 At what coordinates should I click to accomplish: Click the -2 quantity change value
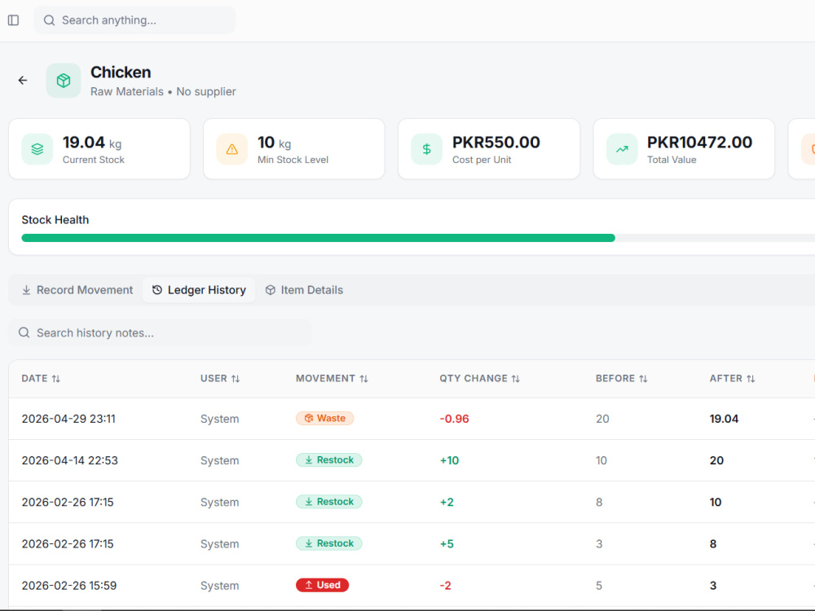[x=446, y=586]
